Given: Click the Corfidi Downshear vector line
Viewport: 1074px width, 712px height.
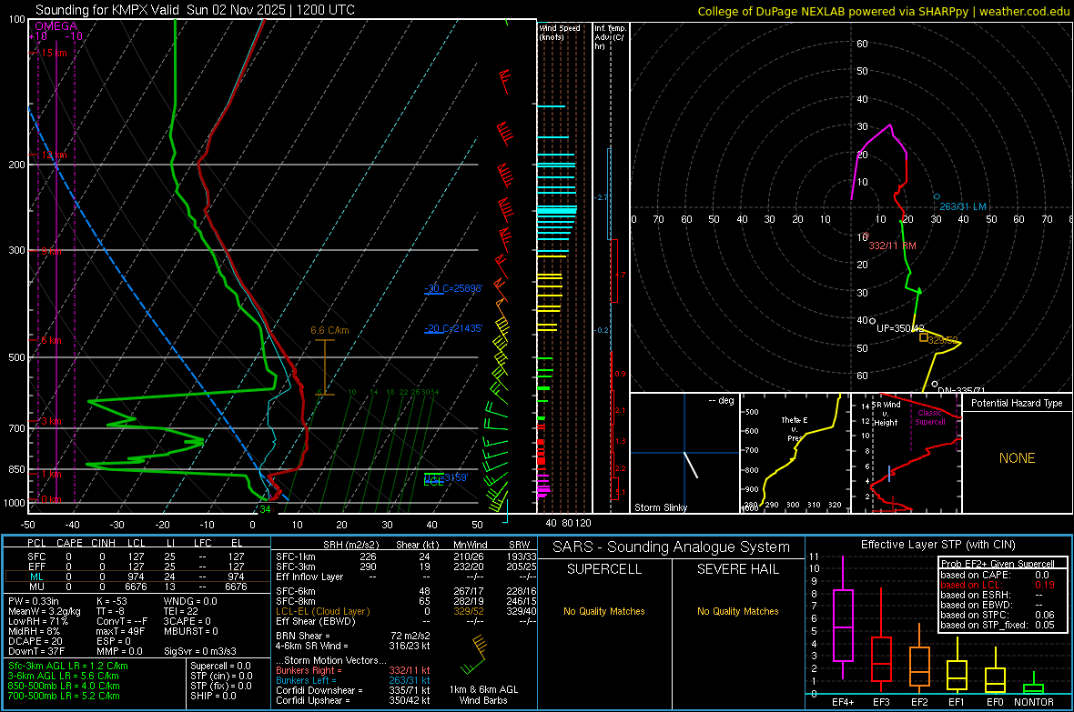Looking at the screenshot, I should [x=353, y=690].
